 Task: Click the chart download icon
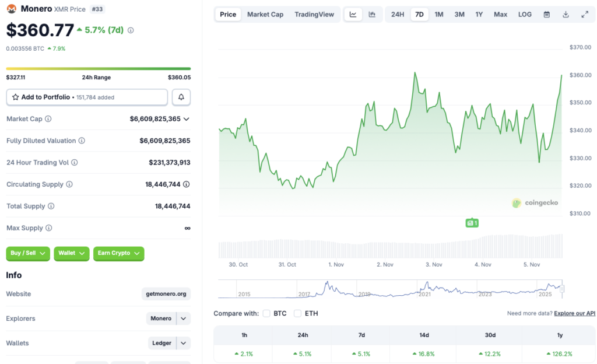564,14
